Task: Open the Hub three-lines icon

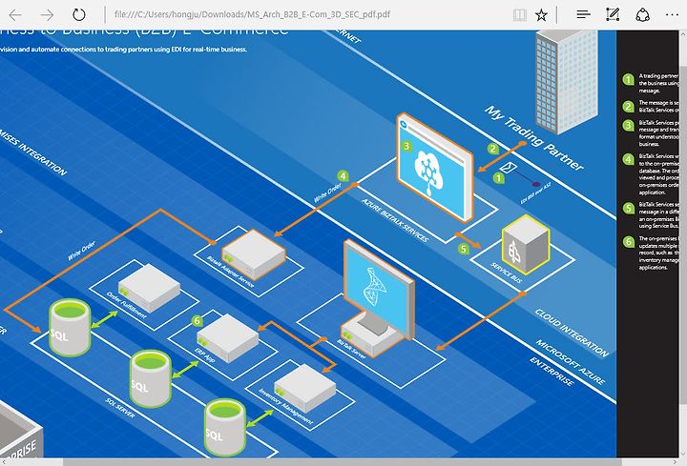Action: [x=583, y=15]
